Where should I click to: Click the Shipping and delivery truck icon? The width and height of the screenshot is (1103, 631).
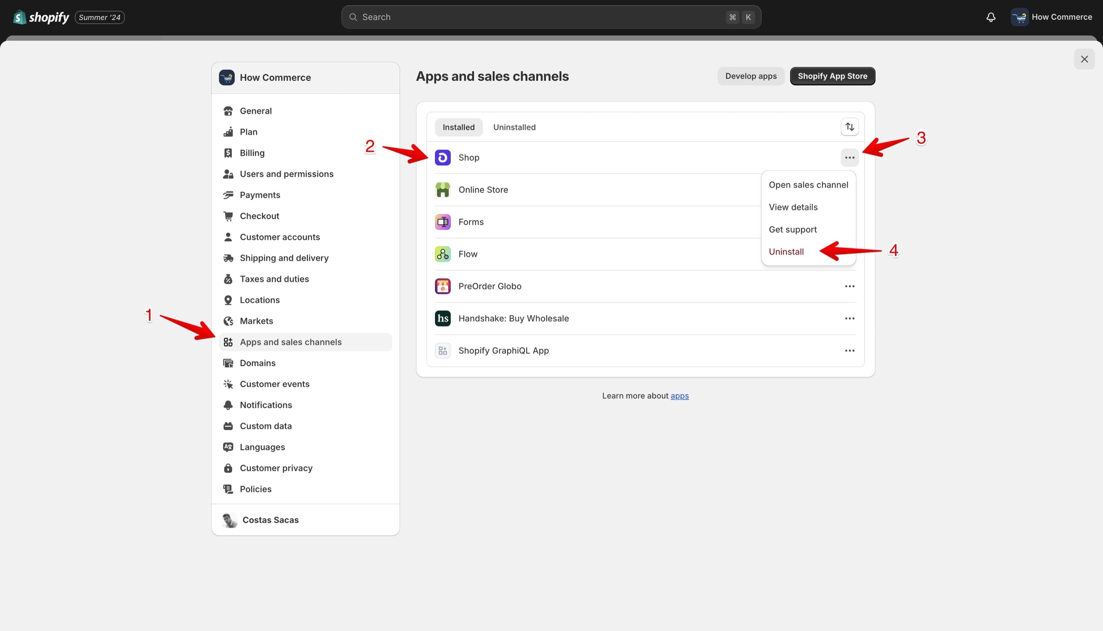[x=228, y=258]
